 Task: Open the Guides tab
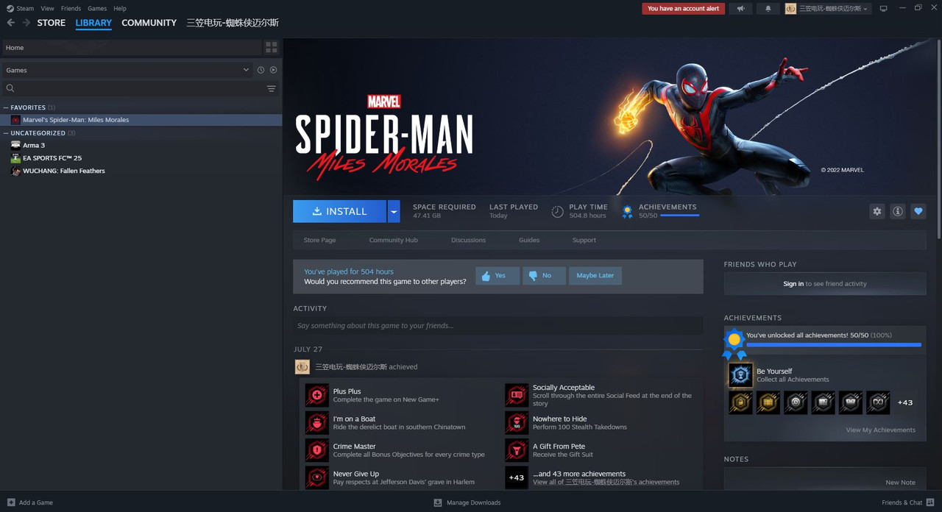tap(529, 240)
